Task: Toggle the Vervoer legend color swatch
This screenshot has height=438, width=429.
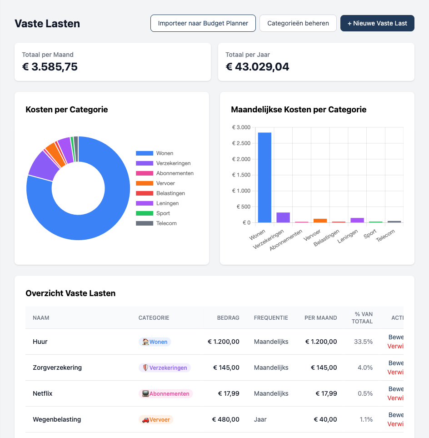Action: pos(145,183)
